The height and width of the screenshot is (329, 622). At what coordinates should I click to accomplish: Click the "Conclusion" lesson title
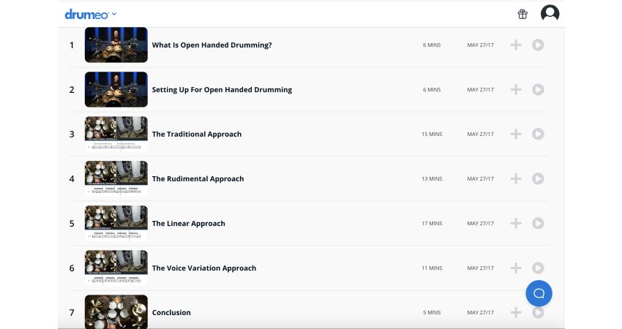click(171, 313)
